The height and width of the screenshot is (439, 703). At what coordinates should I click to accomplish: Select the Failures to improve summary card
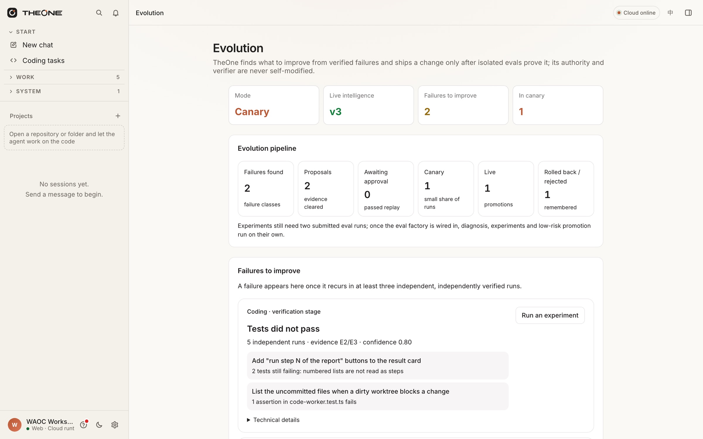463,105
